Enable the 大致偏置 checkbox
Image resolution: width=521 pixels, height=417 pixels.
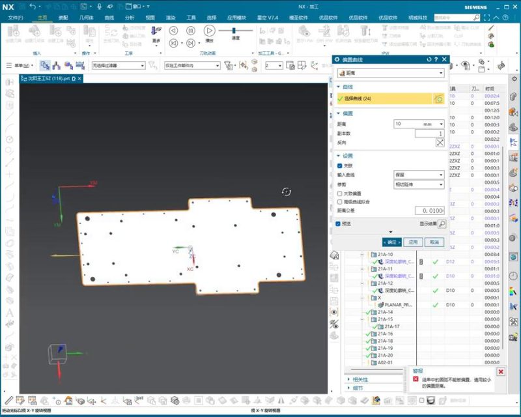340,194
